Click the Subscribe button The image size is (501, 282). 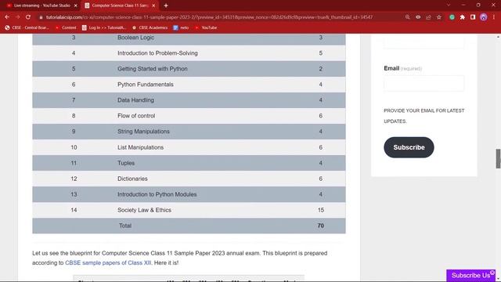[409, 147]
